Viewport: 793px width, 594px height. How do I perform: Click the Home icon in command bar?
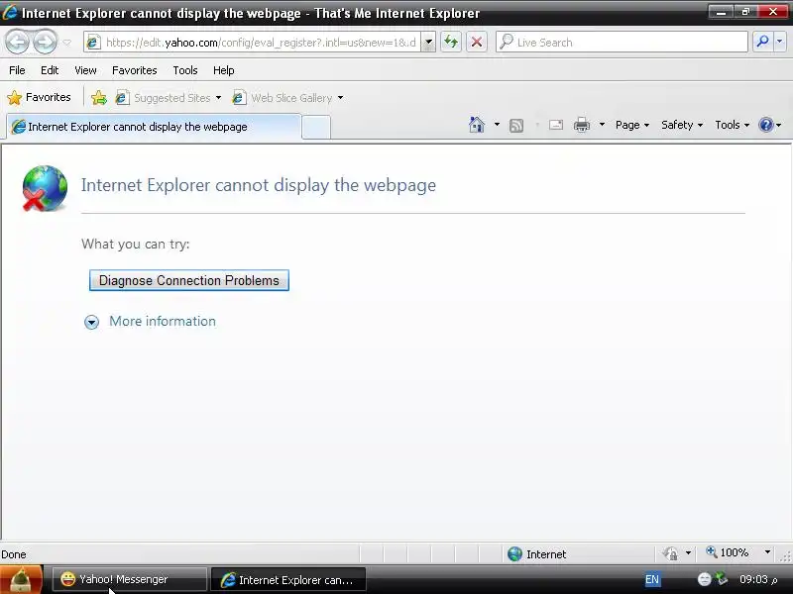pyautogui.click(x=477, y=125)
